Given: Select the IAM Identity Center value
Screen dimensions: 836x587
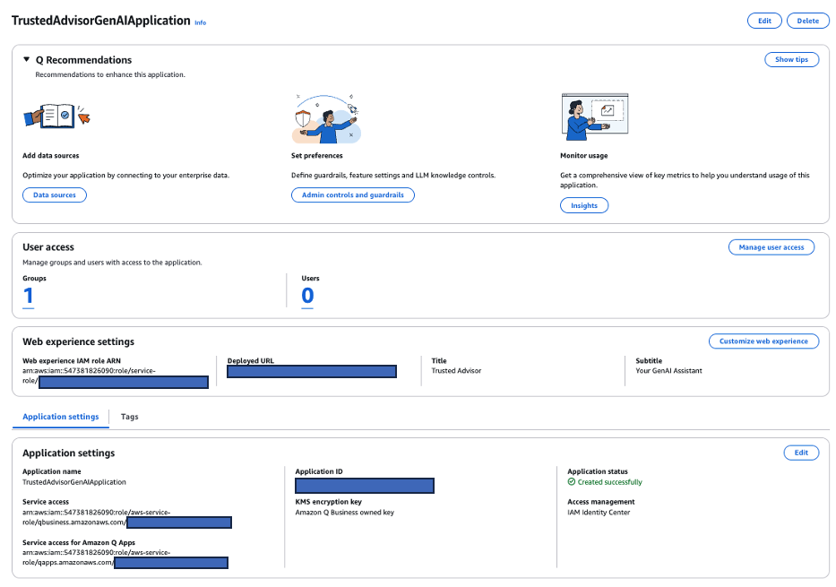Looking at the screenshot, I should tap(599, 513).
